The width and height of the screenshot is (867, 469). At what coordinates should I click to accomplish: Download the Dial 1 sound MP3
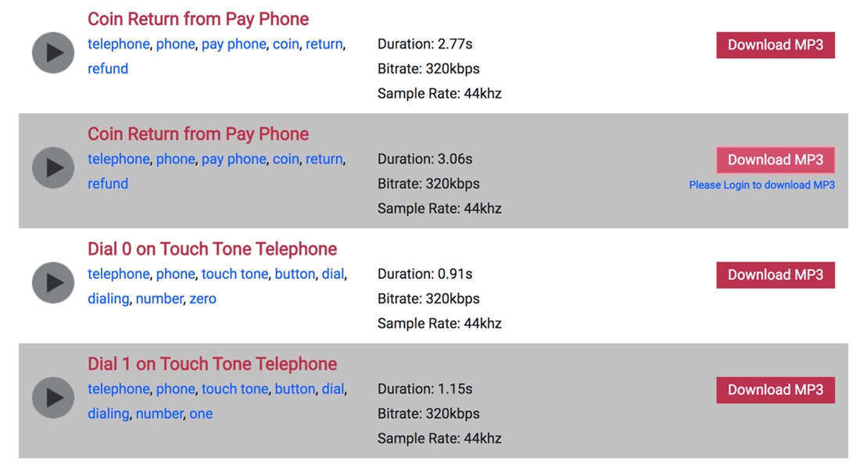pos(775,390)
